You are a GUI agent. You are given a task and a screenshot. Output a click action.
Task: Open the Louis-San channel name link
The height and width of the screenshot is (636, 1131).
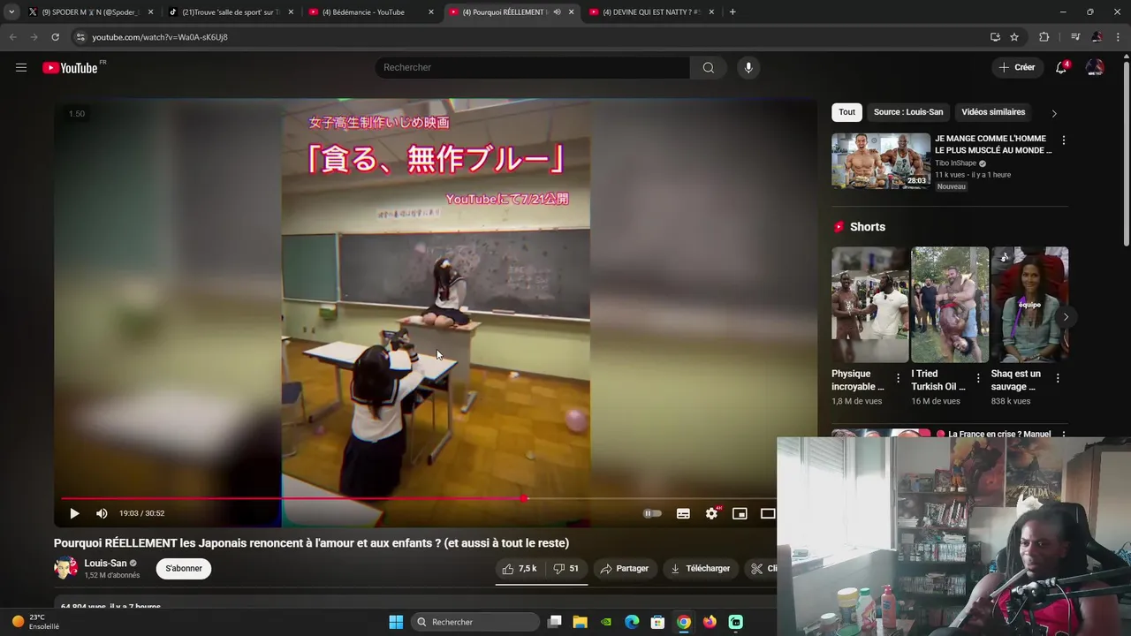click(x=105, y=564)
